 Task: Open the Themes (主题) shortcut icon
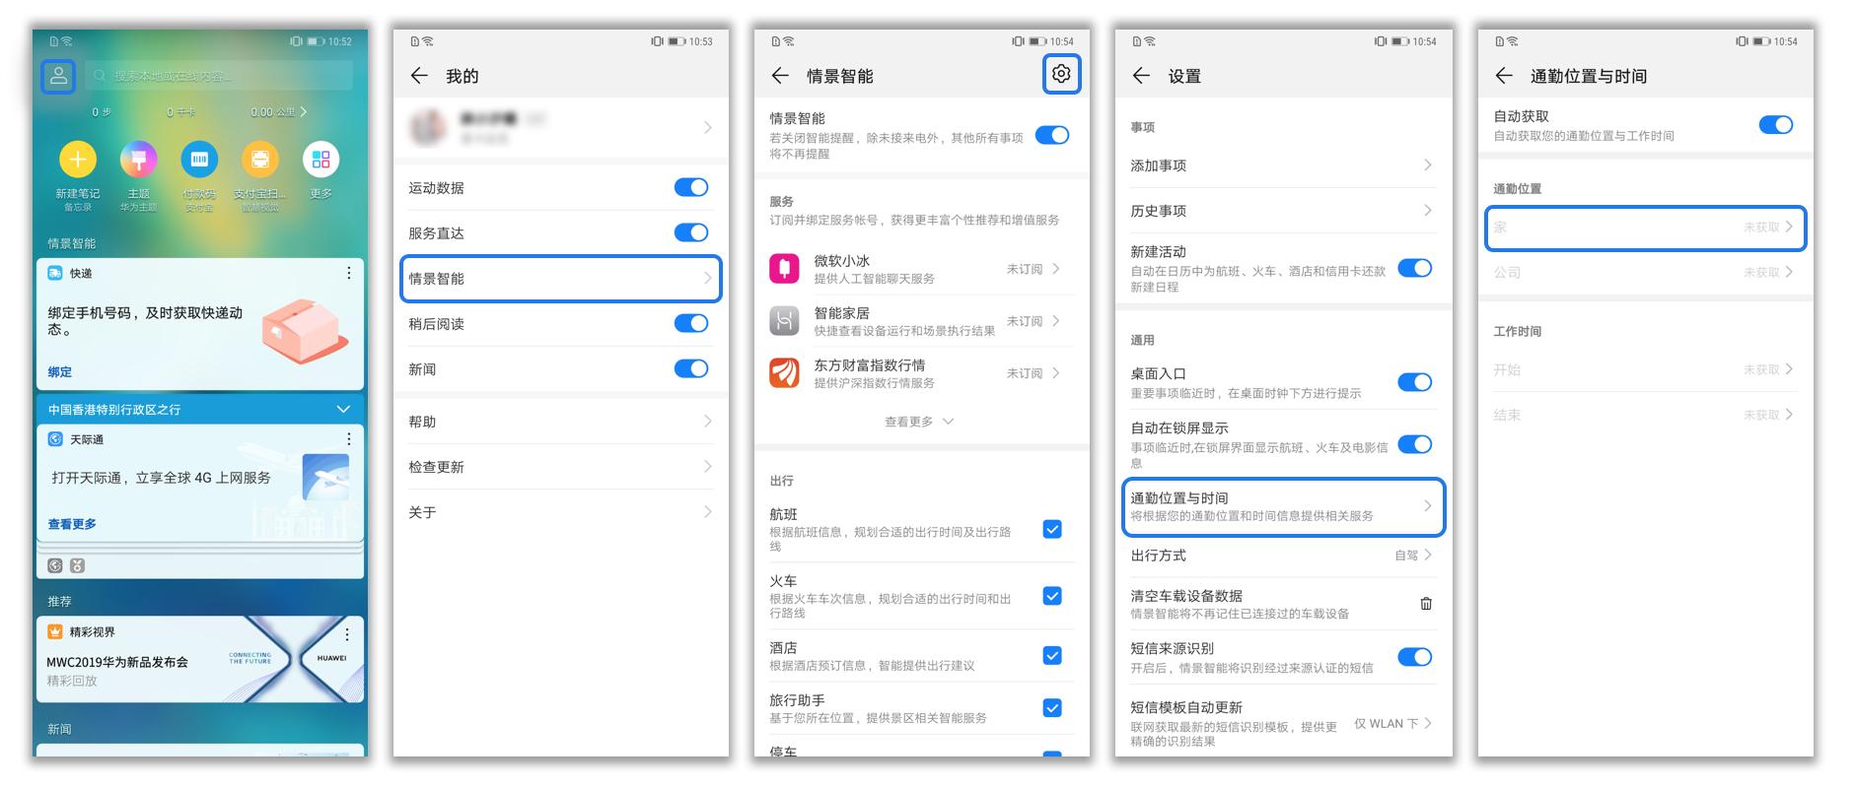coord(138,160)
